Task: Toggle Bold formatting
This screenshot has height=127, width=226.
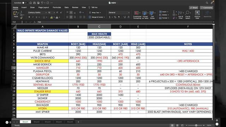Action: click(29, 17)
